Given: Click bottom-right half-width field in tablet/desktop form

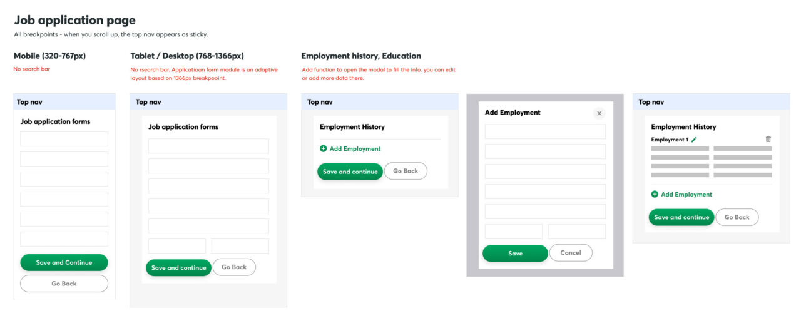Looking at the screenshot, I should [x=240, y=246].
